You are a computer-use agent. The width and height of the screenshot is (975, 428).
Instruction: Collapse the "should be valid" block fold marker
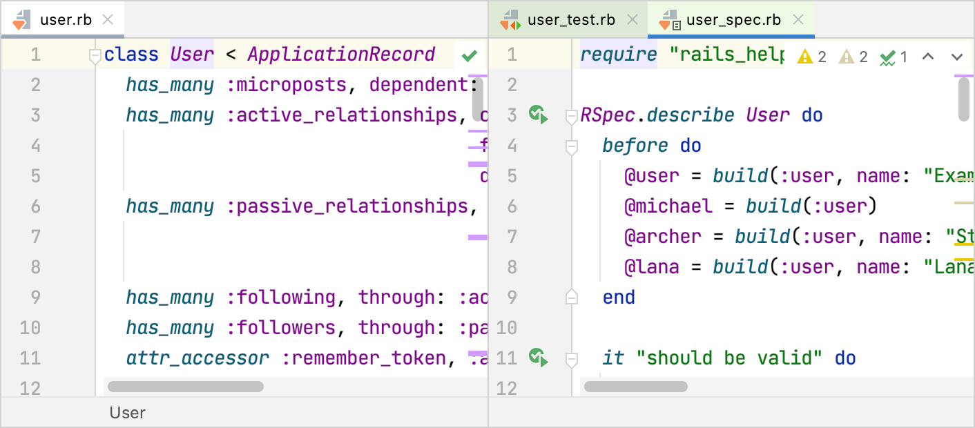click(571, 359)
